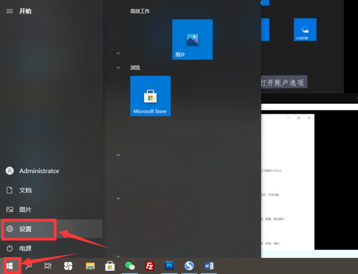Open 图片 from the Start menu
358x274 pixels.
click(19, 210)
